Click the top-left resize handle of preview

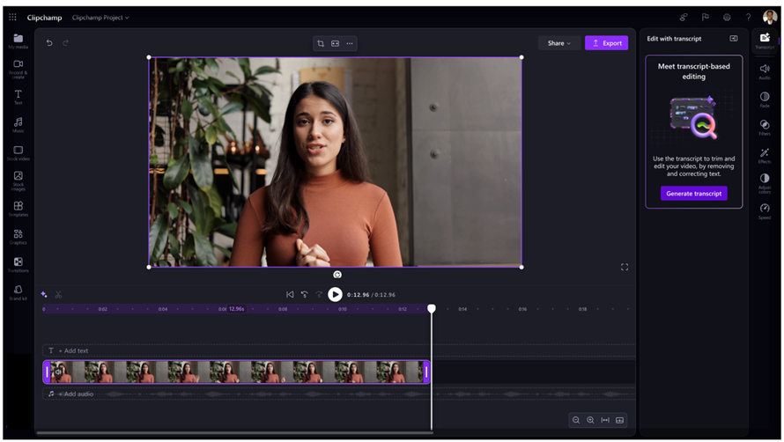149,57
